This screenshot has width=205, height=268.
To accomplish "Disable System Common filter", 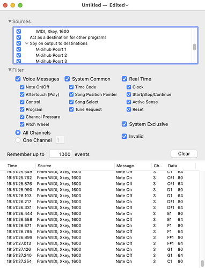I will [x=67, y=79].
